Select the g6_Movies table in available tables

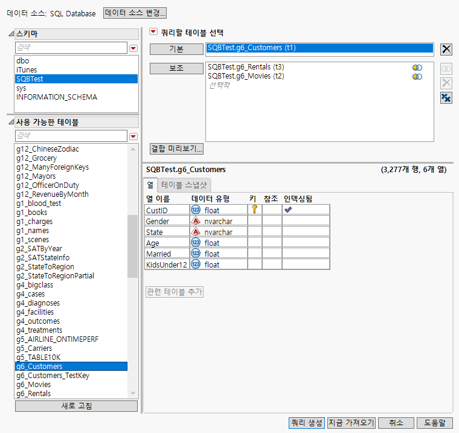tap(71, 385)
